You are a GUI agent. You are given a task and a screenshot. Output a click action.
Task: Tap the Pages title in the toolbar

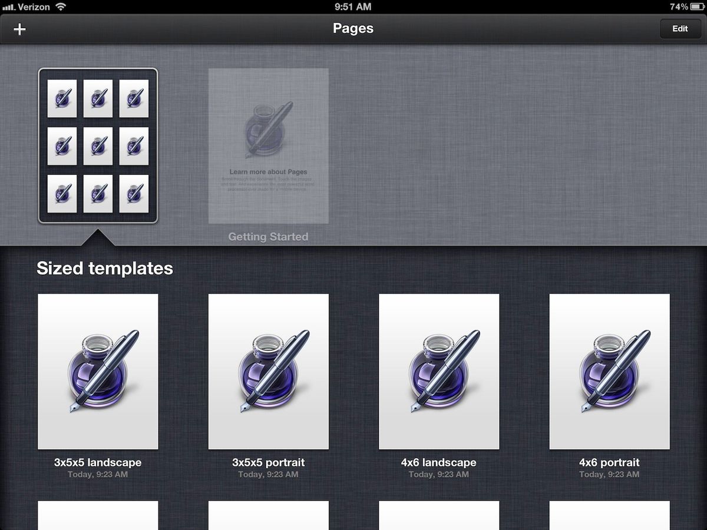tap(353, 28)
